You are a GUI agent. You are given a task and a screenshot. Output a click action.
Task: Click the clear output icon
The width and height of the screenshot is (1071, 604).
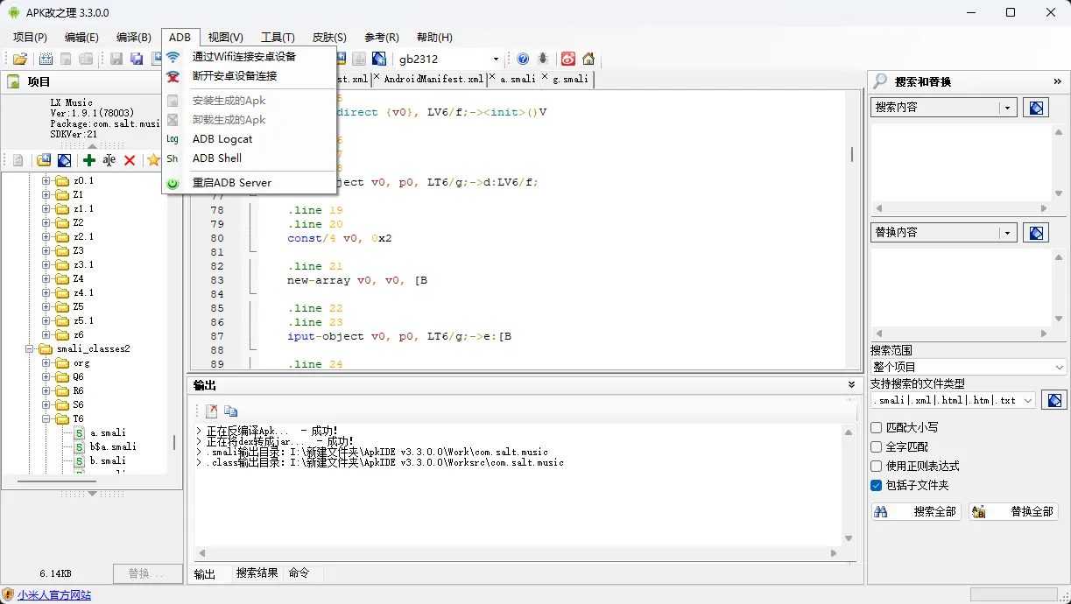(x=211, y=411)
